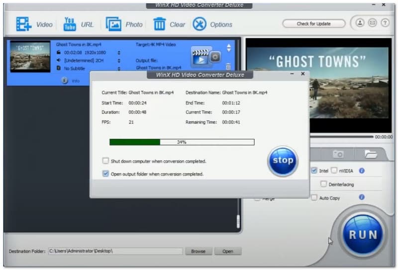Enable the Deinterlacing checkbox

click(323, 183)
